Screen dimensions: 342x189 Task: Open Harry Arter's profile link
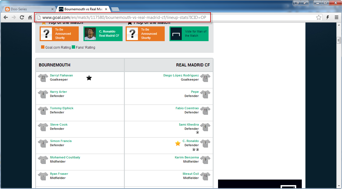[58, 92]
